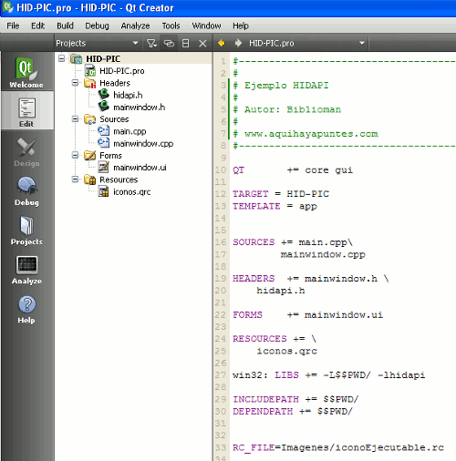This screenshot has width=456, height=461.
Task: Go forward in editor history
Action: pos(238,43)
